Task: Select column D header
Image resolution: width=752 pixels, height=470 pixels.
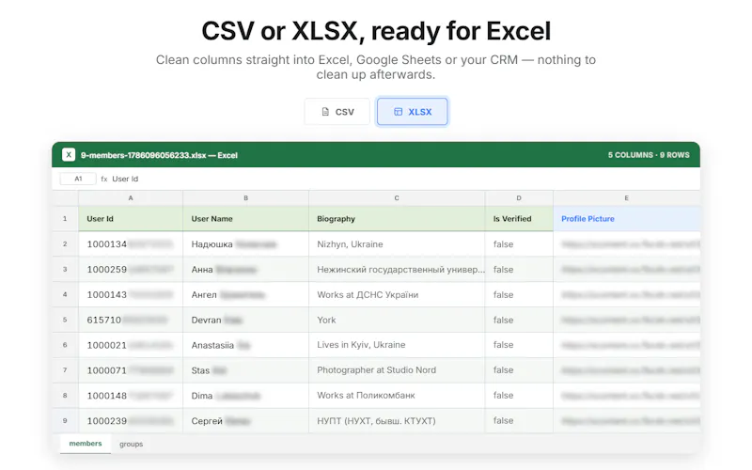Action: pyautogui.click(x=519, y=198)
